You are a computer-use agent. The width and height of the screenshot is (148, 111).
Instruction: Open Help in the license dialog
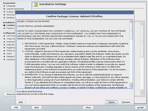coord(21,102)
